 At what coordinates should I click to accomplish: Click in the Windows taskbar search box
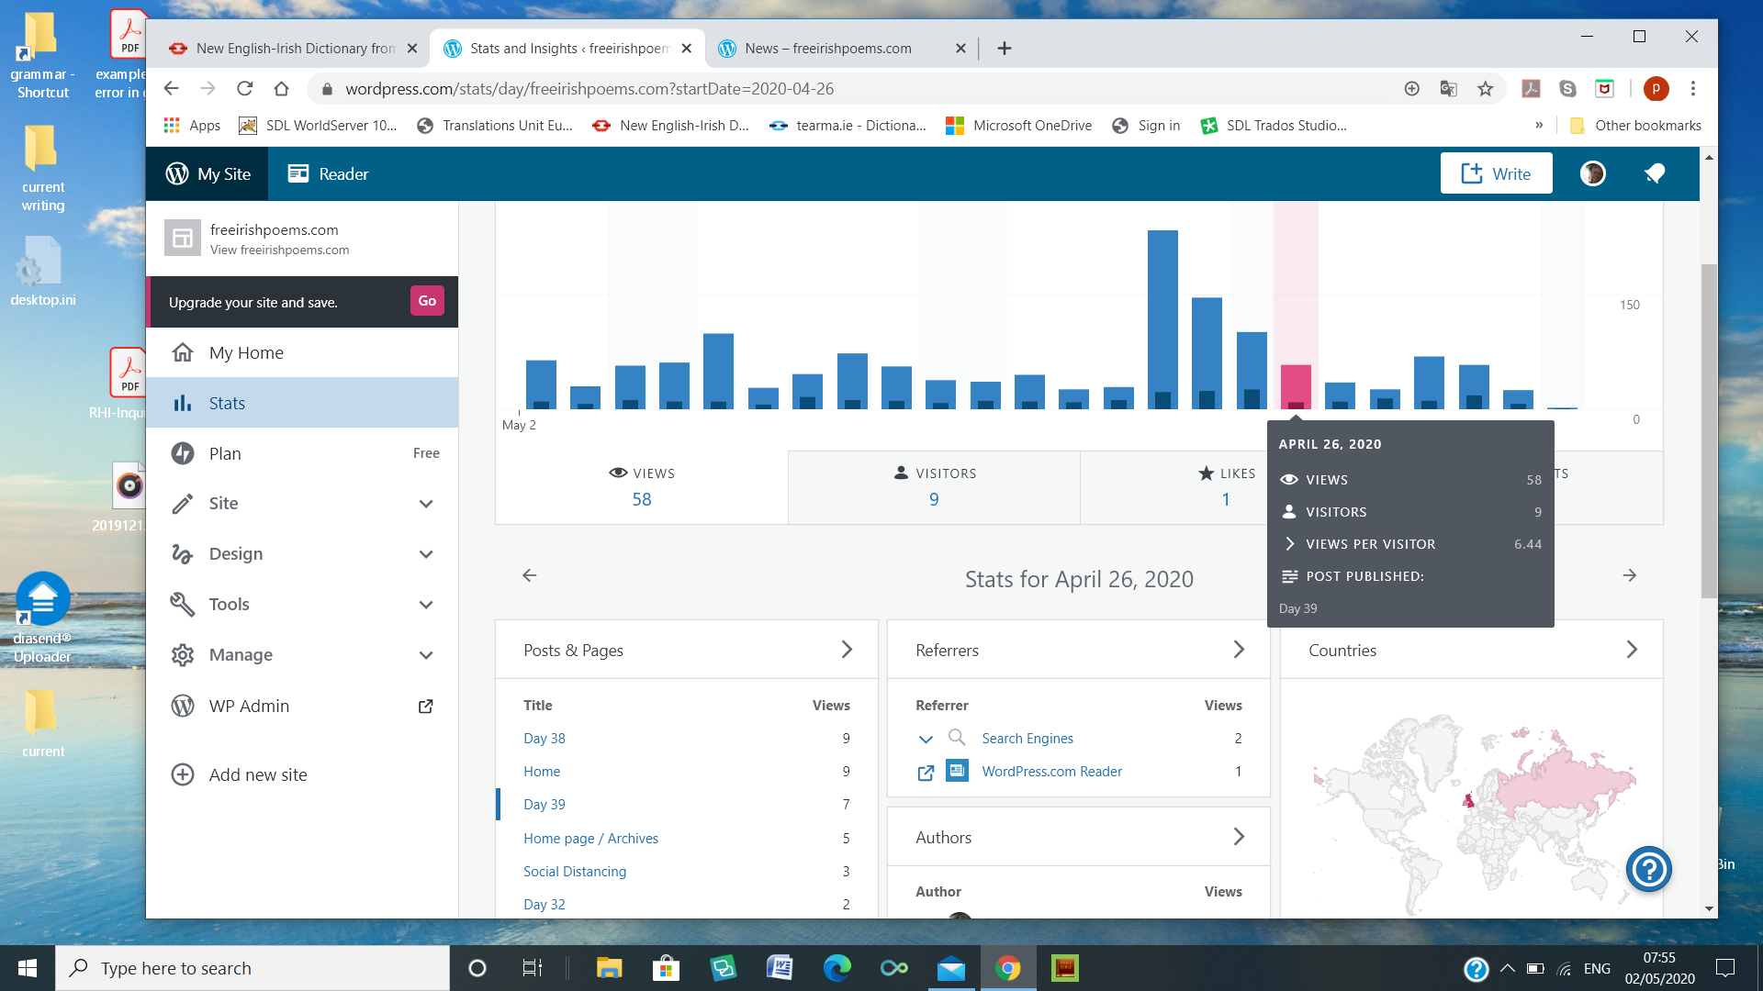pyautogui.click(x=253, y=968)
